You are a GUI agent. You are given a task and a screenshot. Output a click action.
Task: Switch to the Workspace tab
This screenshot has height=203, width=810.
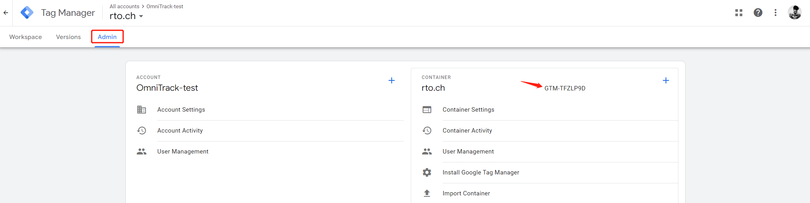tap(25, 37)
